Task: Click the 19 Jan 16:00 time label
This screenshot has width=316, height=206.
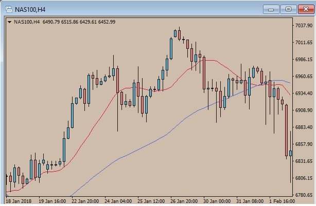Action: point(52,201)
